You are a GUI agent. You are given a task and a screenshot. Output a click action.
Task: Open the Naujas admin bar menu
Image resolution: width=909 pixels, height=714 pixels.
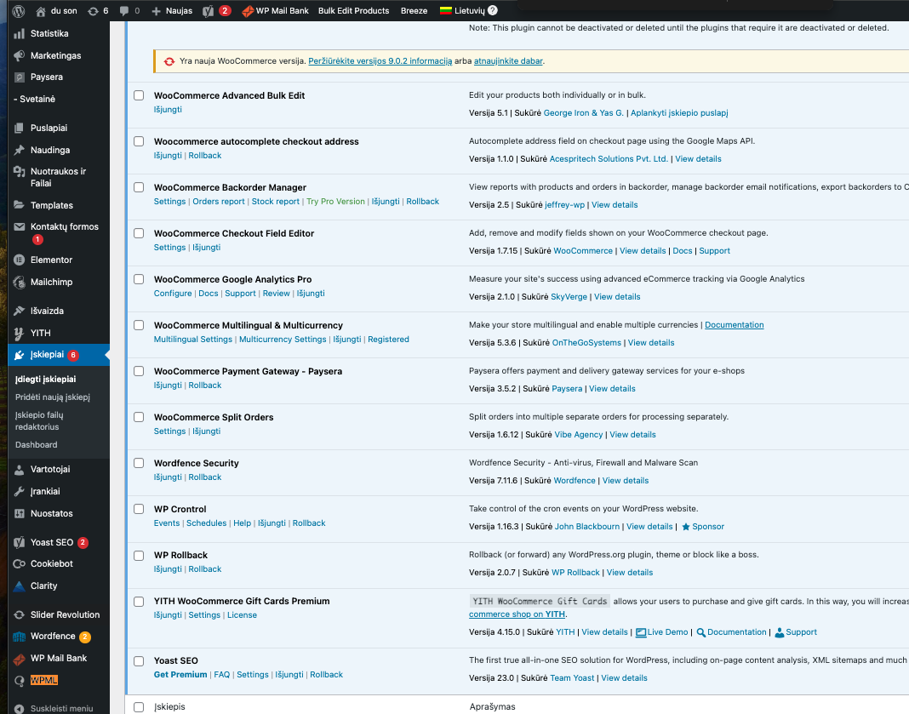click(172, 10)
